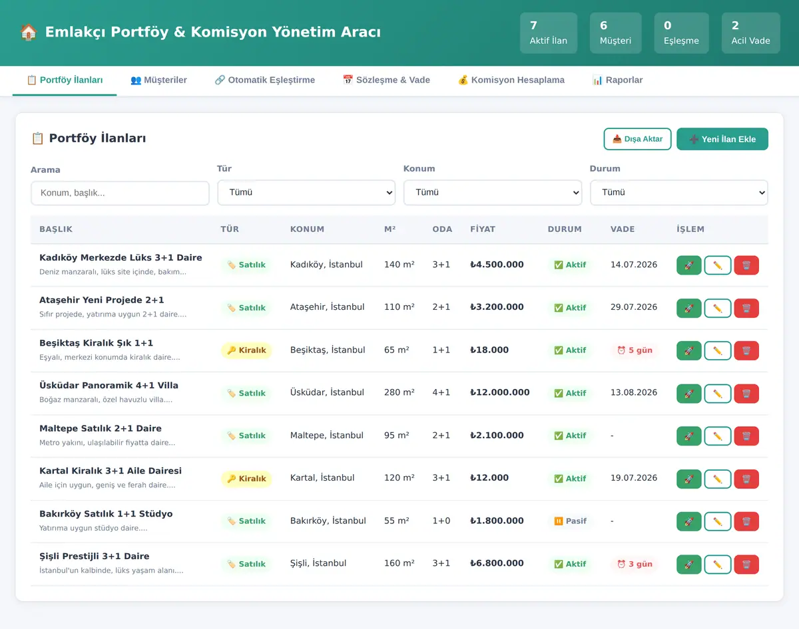Click the Dışa Aktar button
Image resolution: width=799 pixels, height=629 pixels.
[637, 139]
